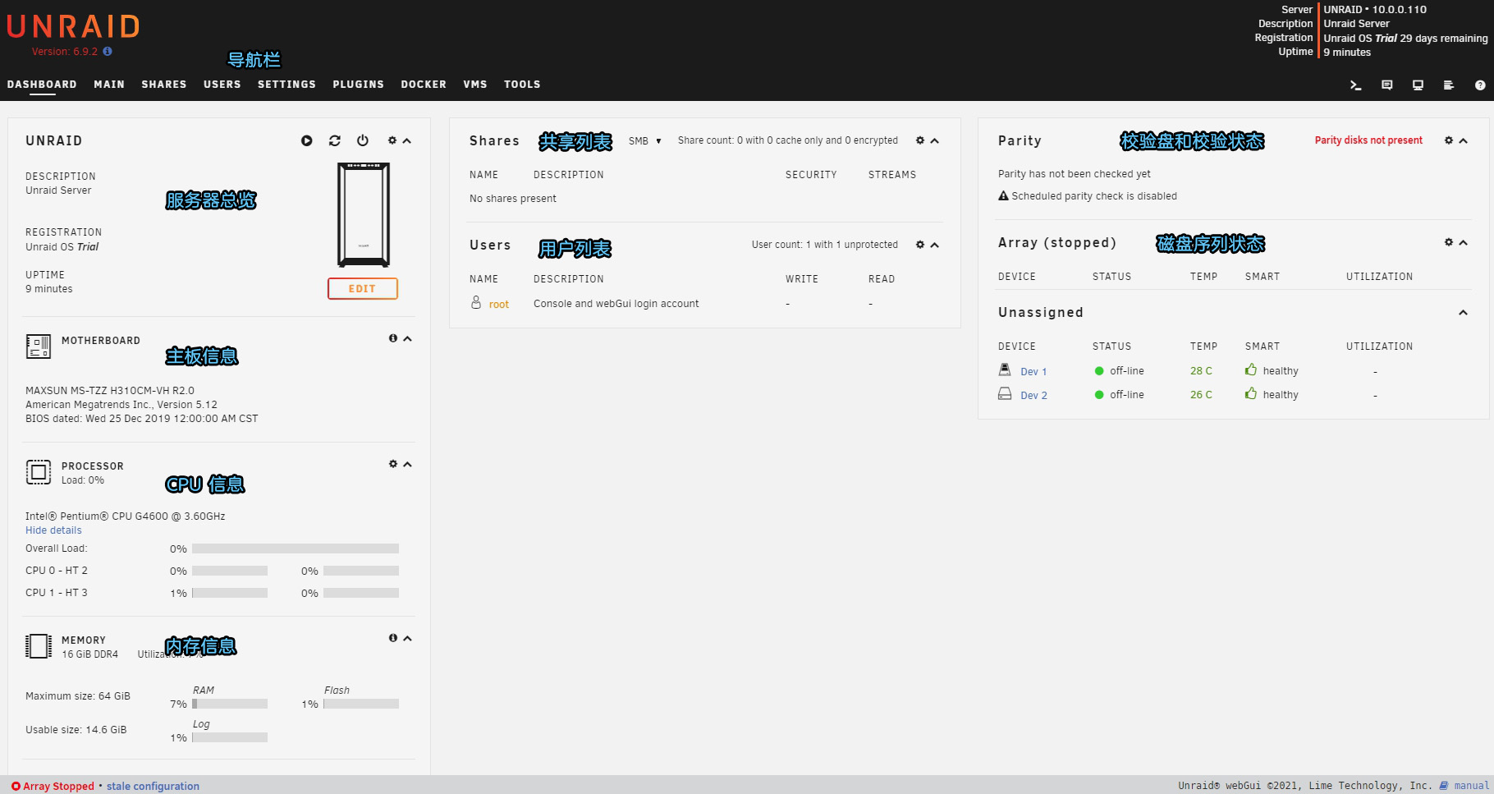The width and height of the screenshot is (1494, 794).
Task: Collapse the Parity panel
Action: click(1463, 140)
